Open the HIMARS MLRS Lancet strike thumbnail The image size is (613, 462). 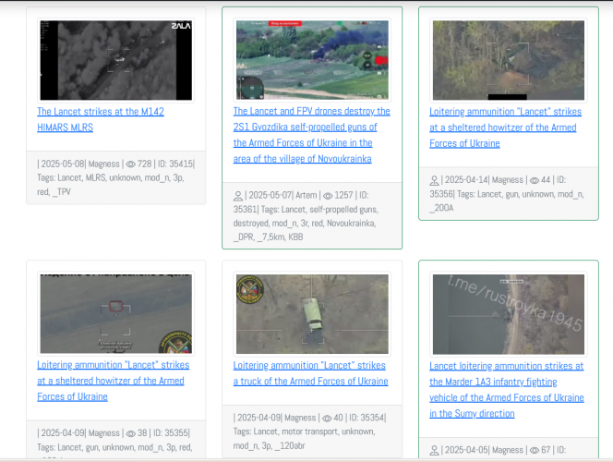coord(115,60)
